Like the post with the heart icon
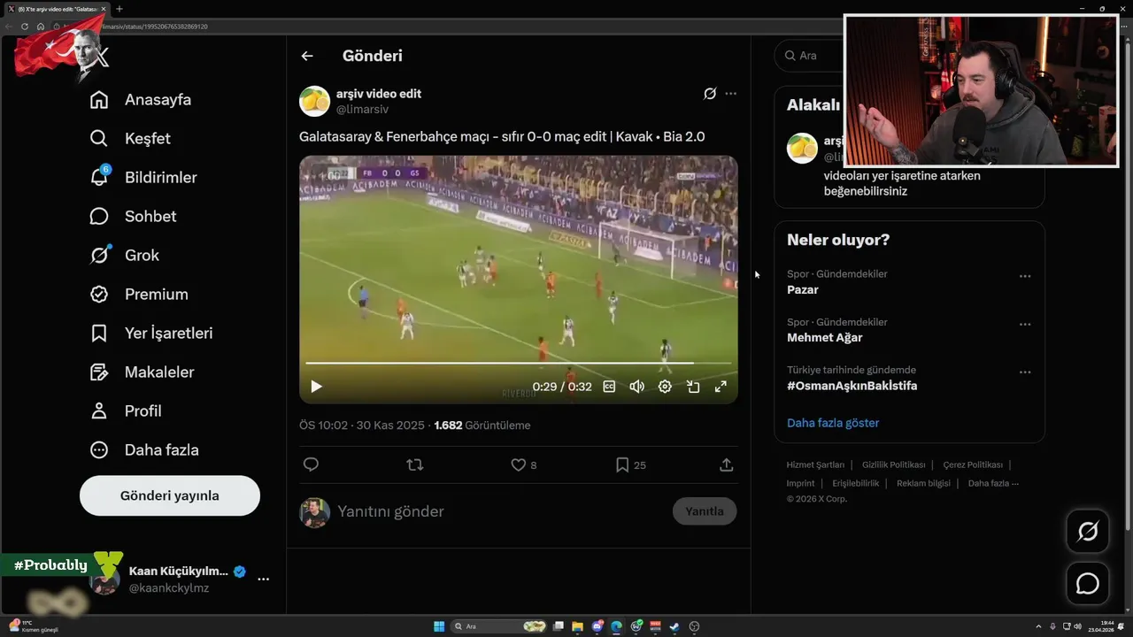Image resolution: width=1133 pixels, height=637 pixels. (x=519, y=464)
